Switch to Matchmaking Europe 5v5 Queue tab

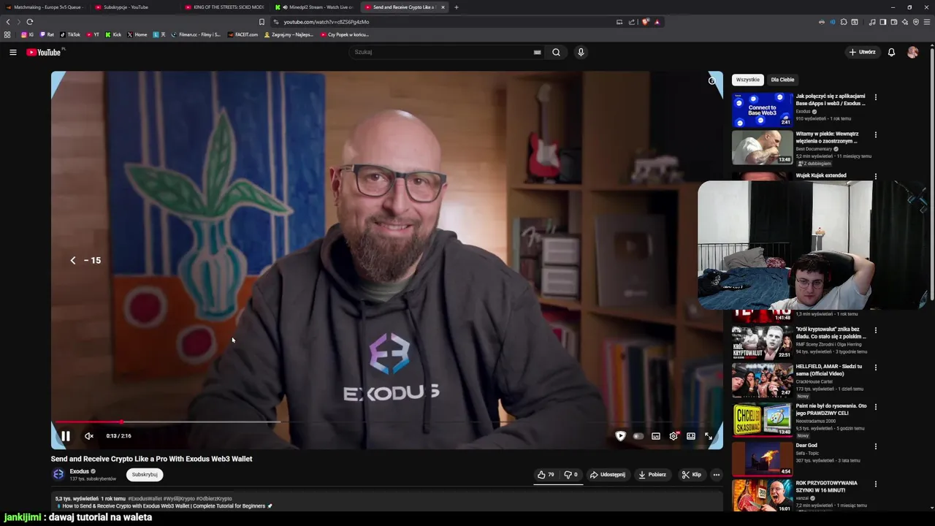click(45, 7)
